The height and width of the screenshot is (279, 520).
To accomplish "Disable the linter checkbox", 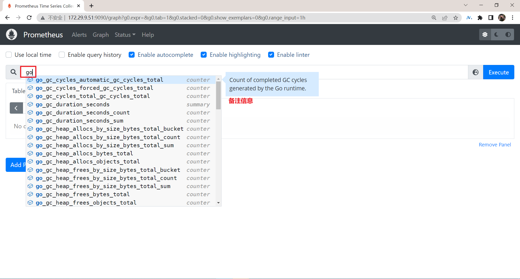I will [271, 55].
